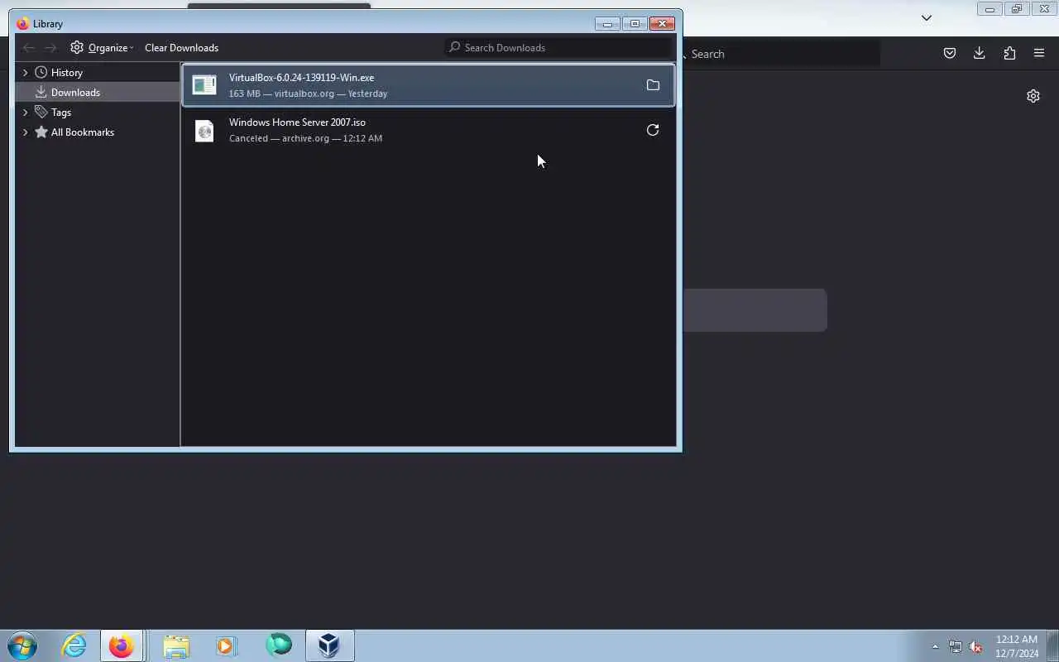This screenshot has height=662, width=1059.
Task: Click the Firefox icon in Library title bar
Action: coord(22,24)
